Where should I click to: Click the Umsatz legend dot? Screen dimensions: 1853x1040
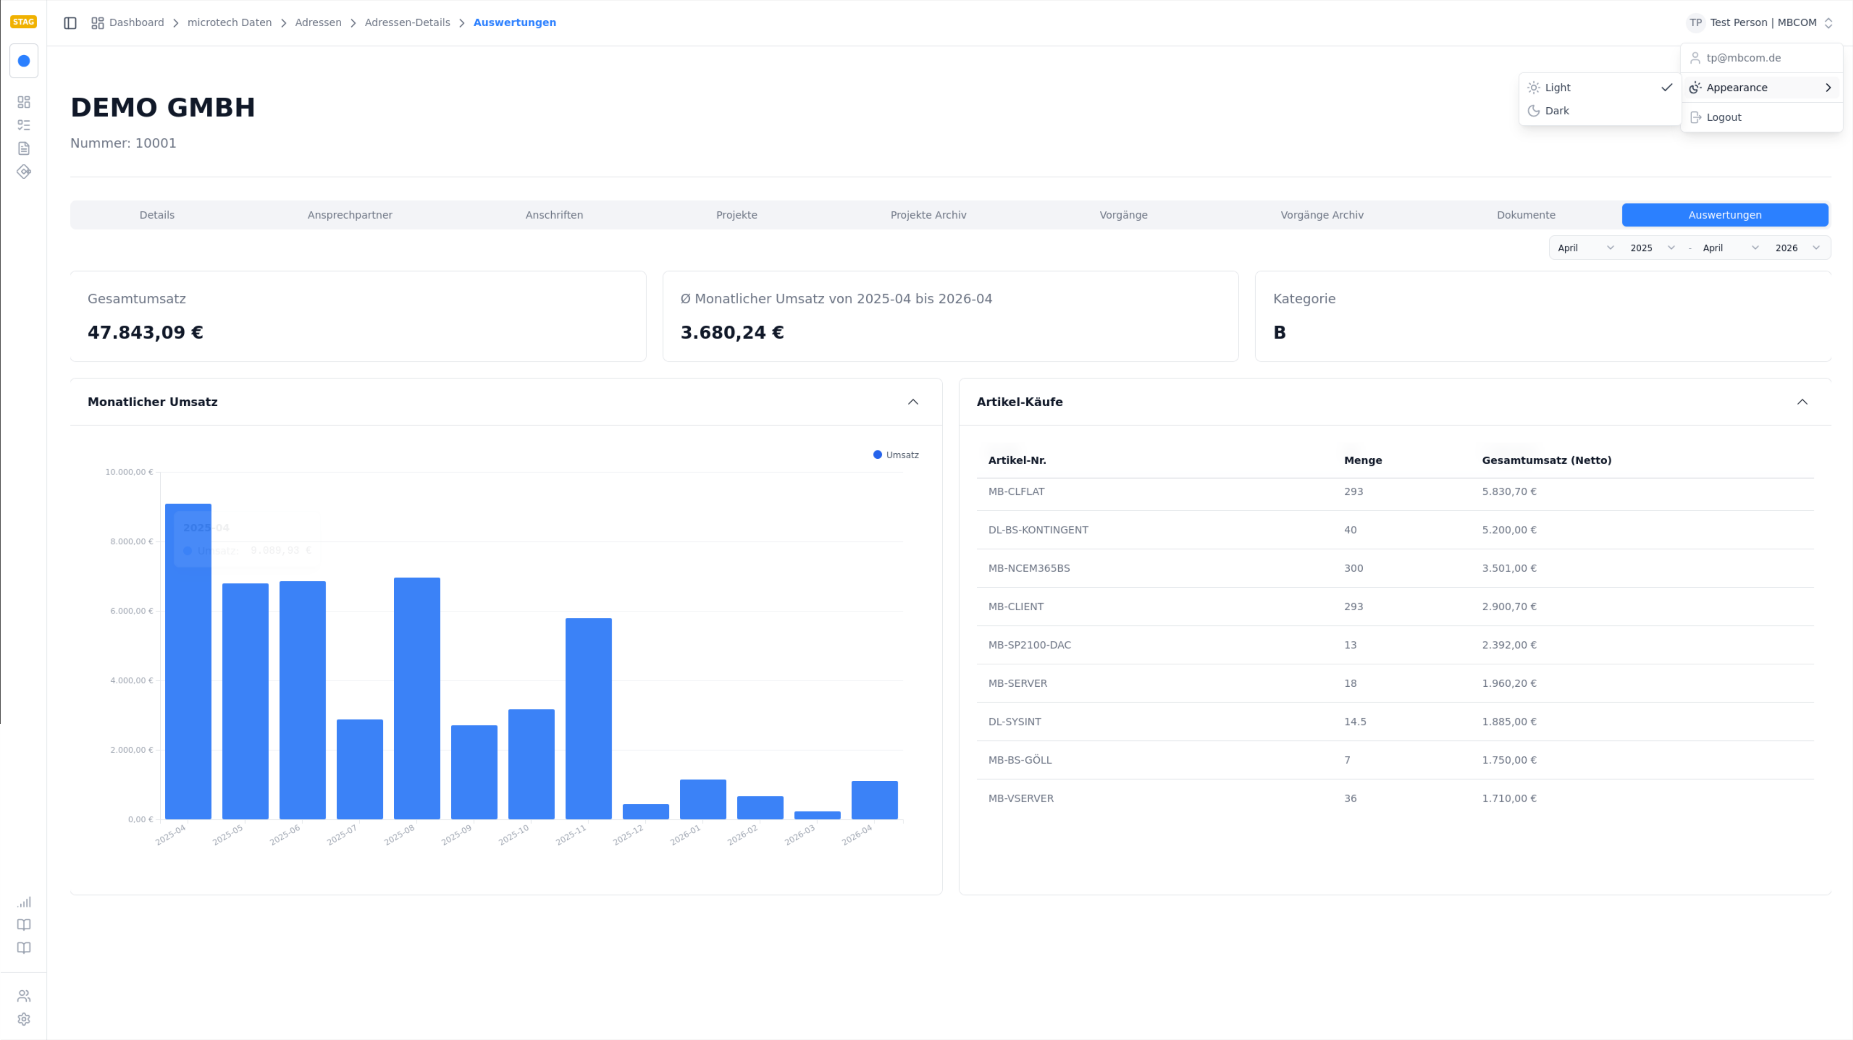coord(878,455)
